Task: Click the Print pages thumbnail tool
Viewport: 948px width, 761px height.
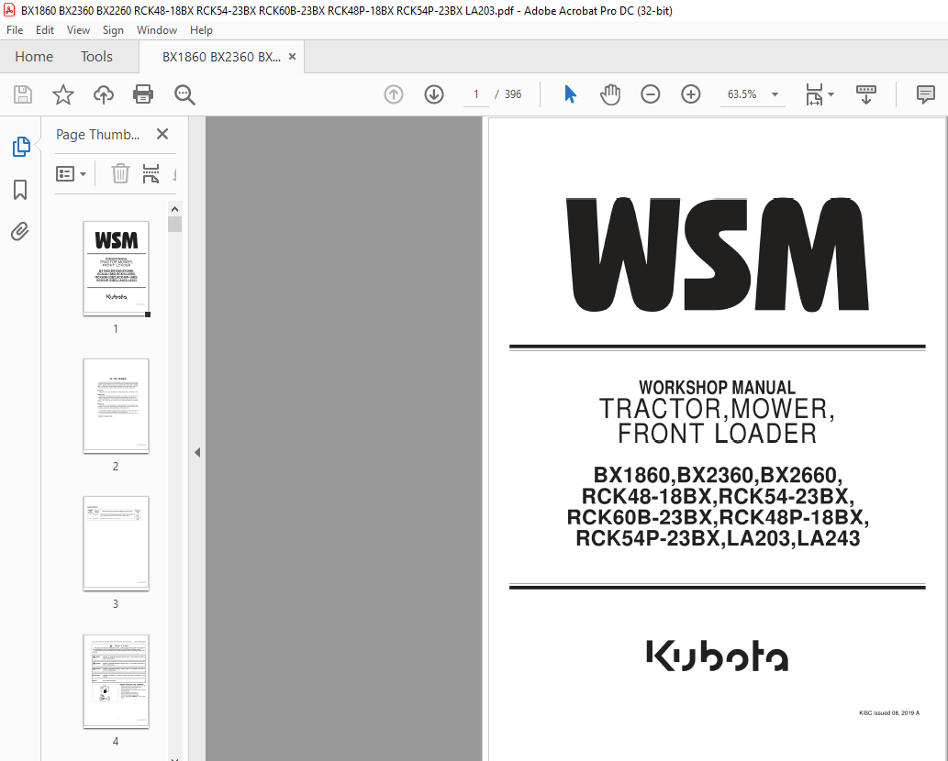Action: 151,174
